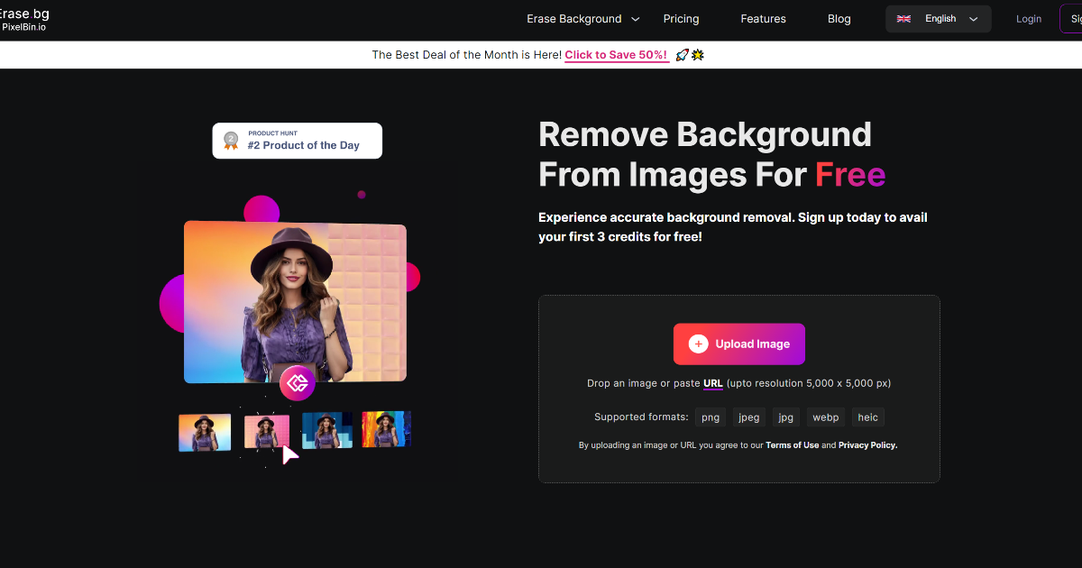
Task: Open the Privacy Policy link
Action: tap(867, 445)
